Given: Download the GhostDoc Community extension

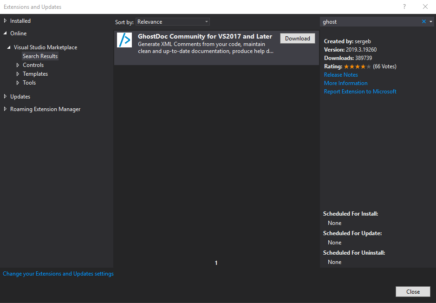Looking at the screenshot, I should 297,38.
